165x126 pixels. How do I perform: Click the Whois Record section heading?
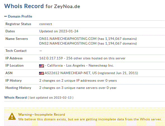[15, 98]
